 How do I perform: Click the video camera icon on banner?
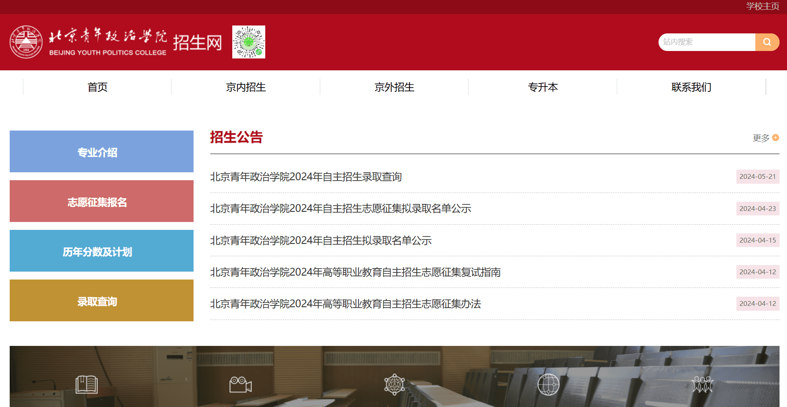(x=240, y=385)
